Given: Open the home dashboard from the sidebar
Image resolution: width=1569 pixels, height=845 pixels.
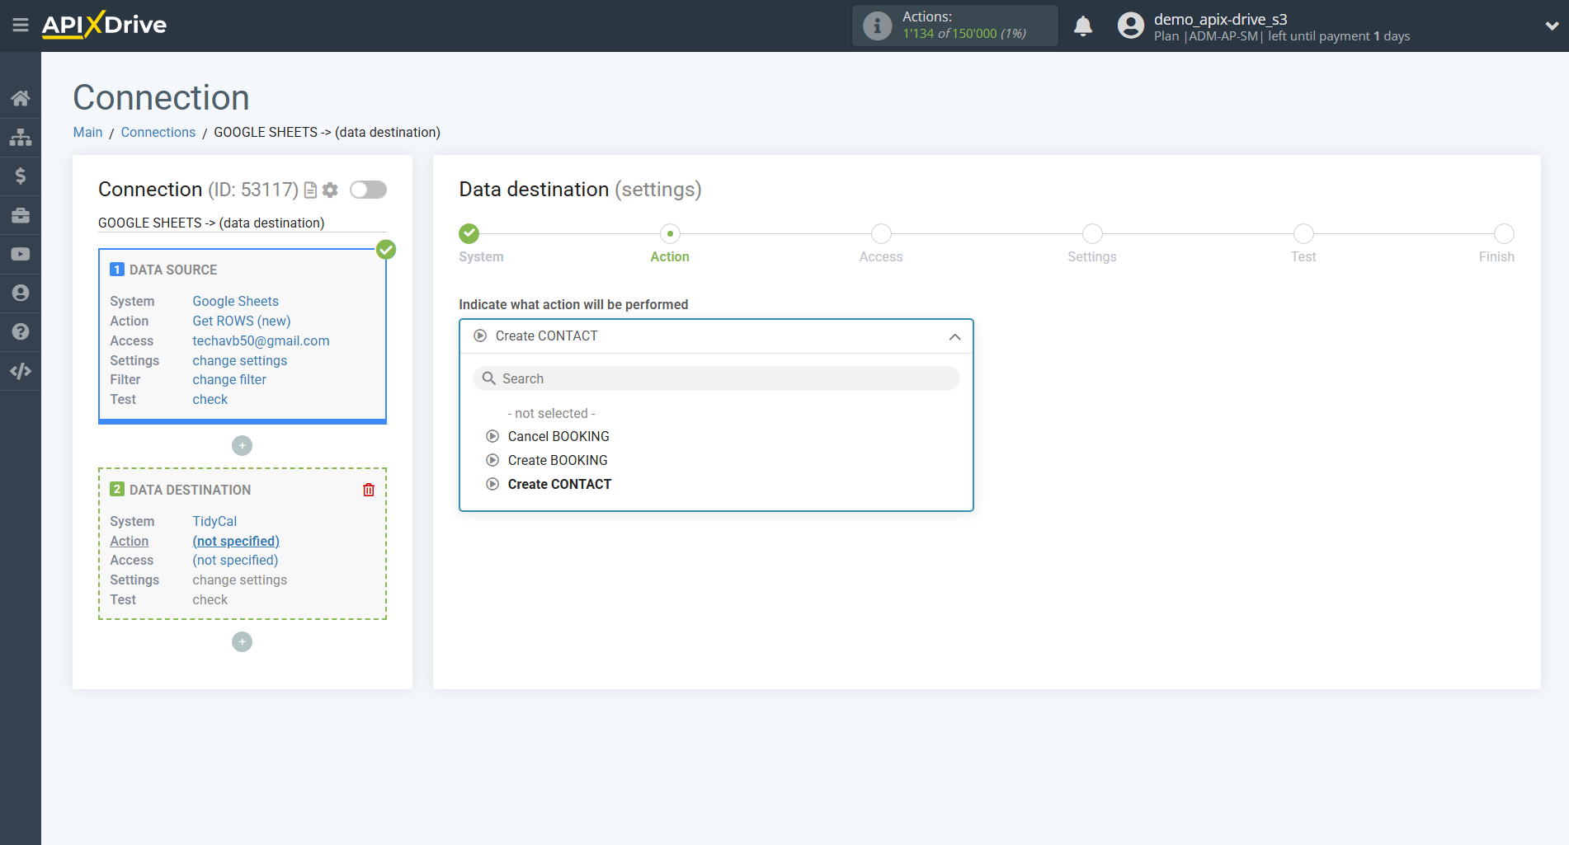Looking at the screenshot, I should click(21, 97).
